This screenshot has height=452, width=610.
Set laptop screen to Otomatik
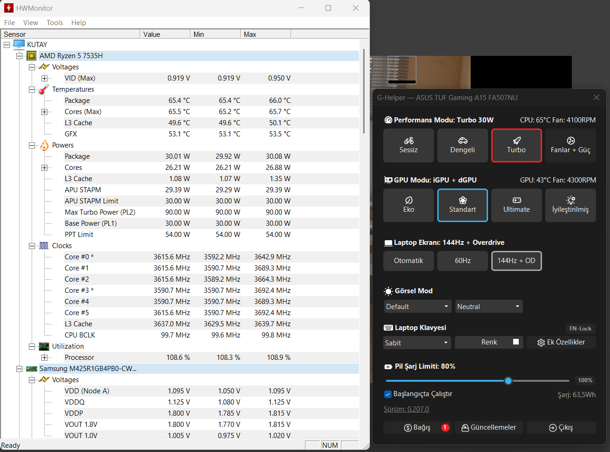[x=408, y=261]
